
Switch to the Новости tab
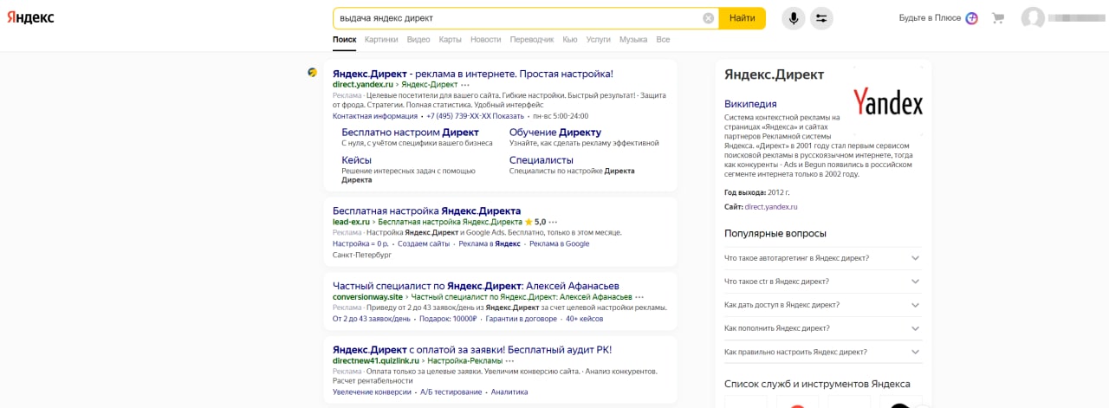pyautogui.click(x=486, y=40)
